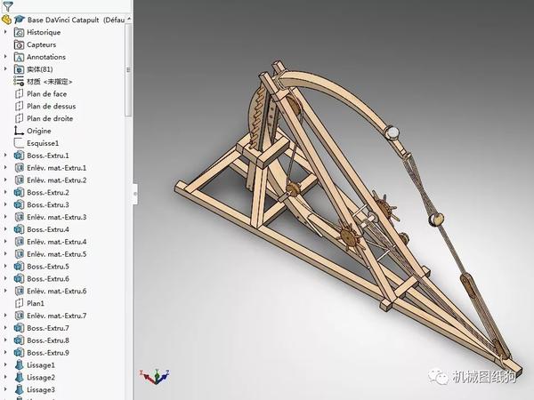Viewport: 534px width, 400px height.
Task: Expand the Boss.-Extru.1 feature
Action: click(5, 155)
